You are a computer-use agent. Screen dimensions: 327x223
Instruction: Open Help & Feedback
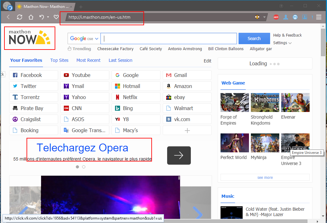(x=288, y=35)
